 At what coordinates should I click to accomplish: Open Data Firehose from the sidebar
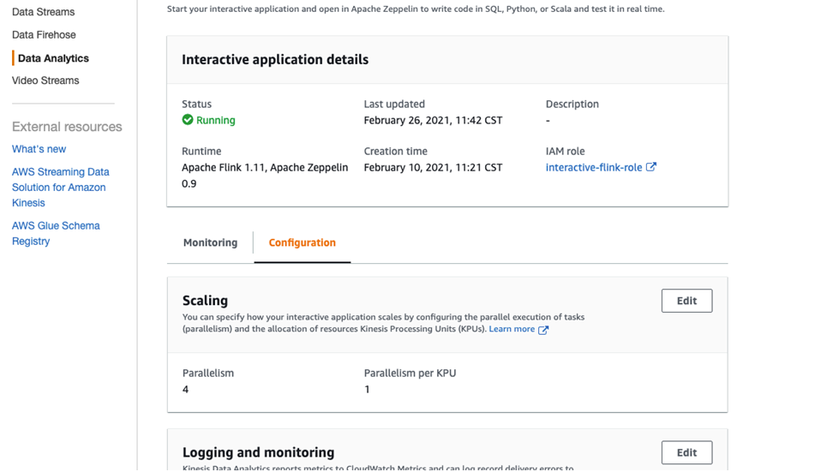(44, 35)
